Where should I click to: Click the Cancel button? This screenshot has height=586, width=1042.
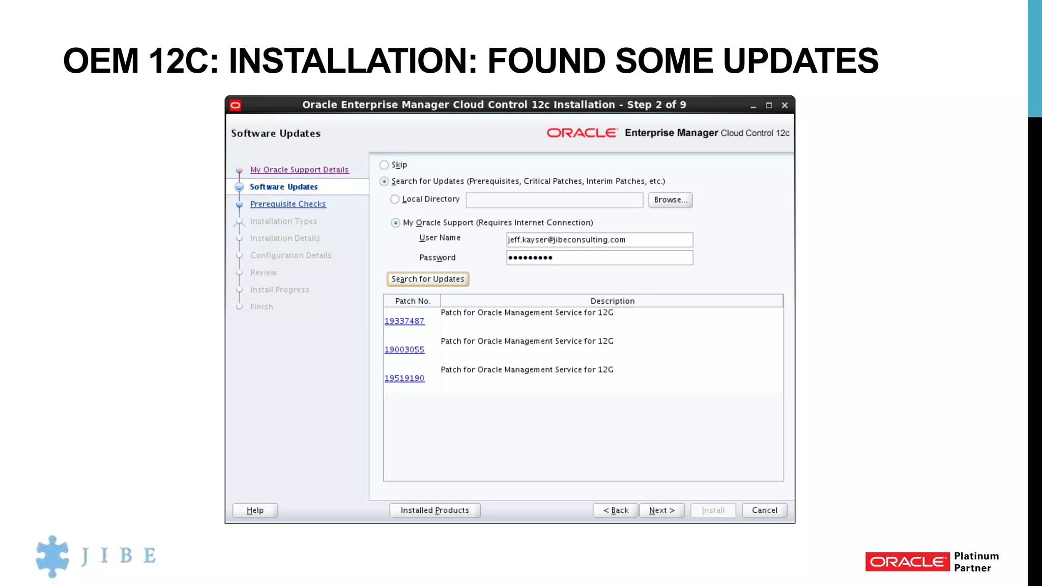coord(764,510)
